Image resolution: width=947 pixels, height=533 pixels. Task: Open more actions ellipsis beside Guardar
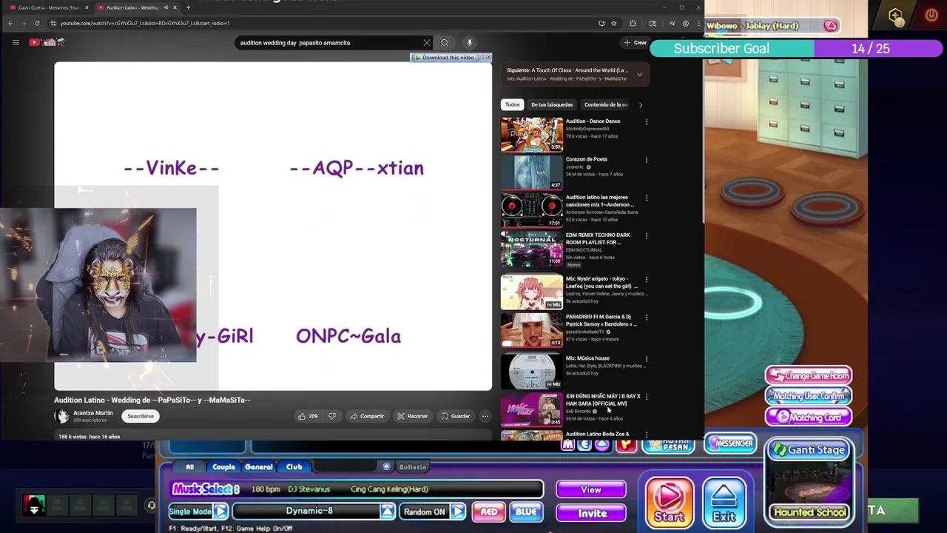[x=485, y=416]
